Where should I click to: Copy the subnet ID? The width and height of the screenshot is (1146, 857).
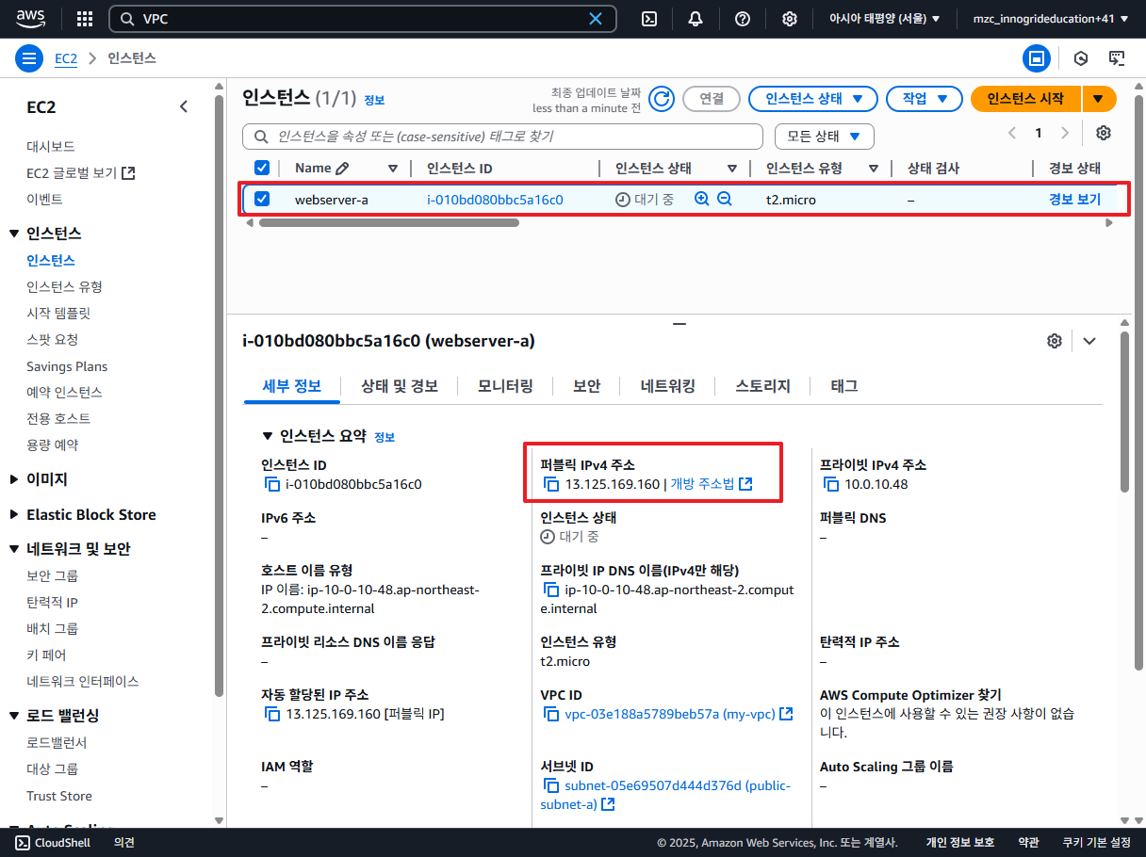(x=551, y=786)
